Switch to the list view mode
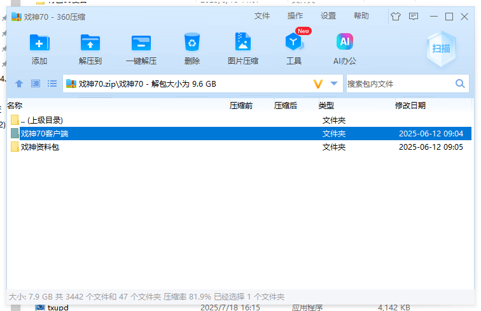The width and height of the screenshot is (481, 311). [x=52, y=83]
